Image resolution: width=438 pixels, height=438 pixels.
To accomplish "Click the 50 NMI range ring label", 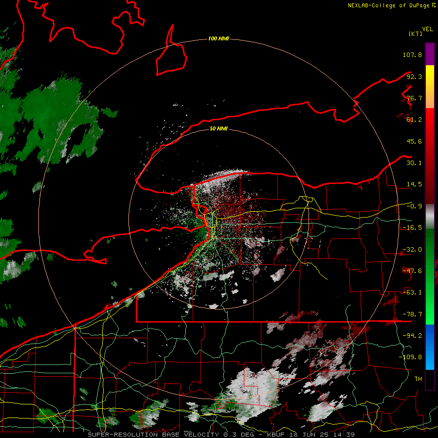I will (x=219, y=128).
